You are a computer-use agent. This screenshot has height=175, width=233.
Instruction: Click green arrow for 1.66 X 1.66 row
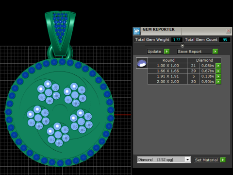click(x=218, y=71)
